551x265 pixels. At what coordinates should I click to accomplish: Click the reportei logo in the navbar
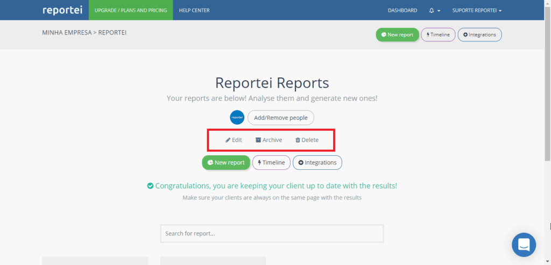coord(62,10)
